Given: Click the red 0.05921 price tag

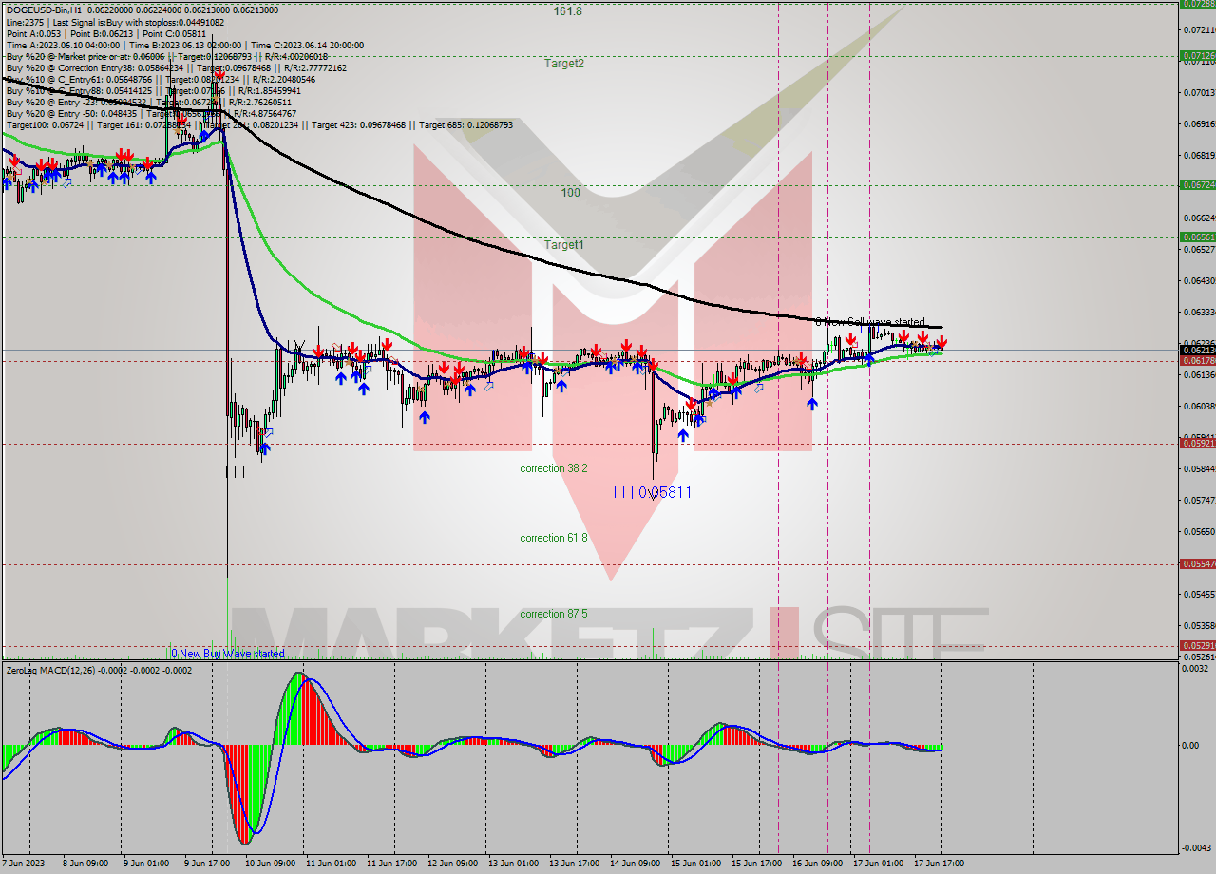Looking at the screenshot, I should click(1197, 443).
